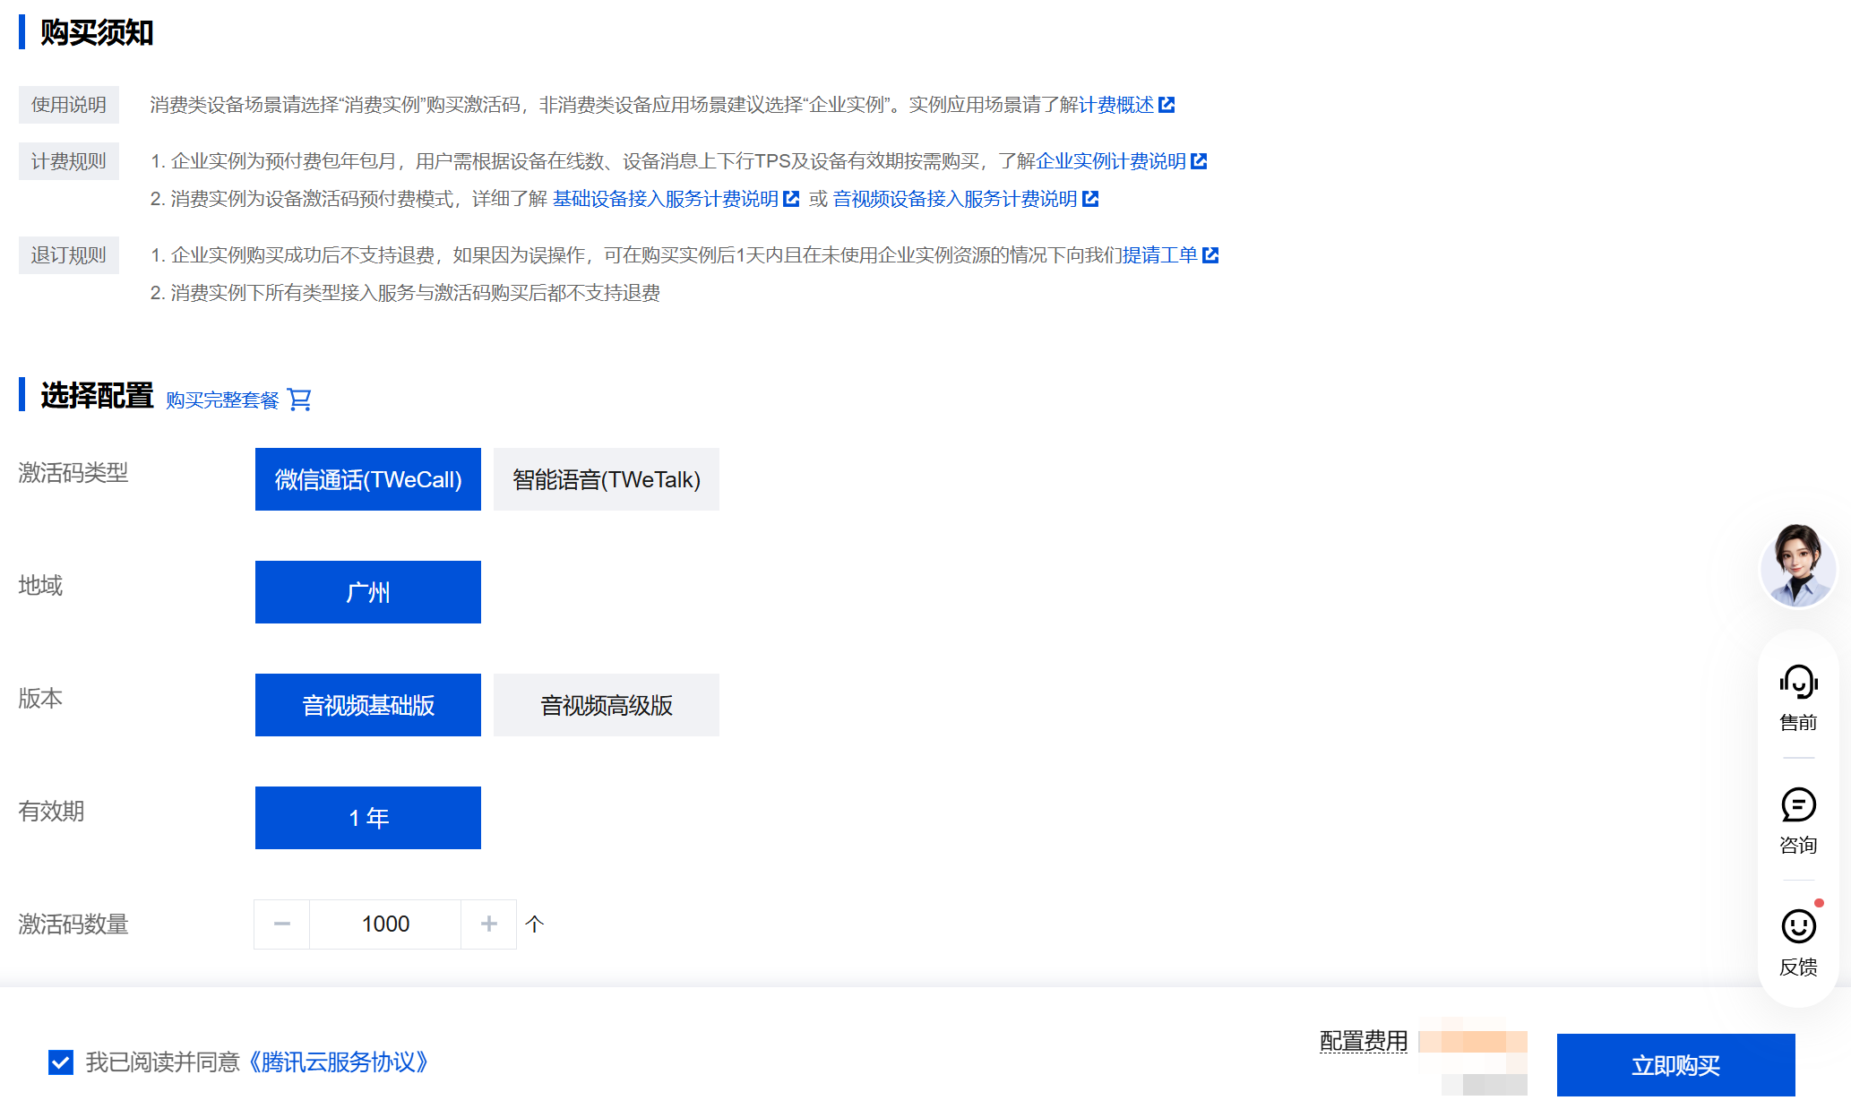Click external-link icon after 计费概述
The image size is (1851, 1109).
click(x=1167, y=105)
